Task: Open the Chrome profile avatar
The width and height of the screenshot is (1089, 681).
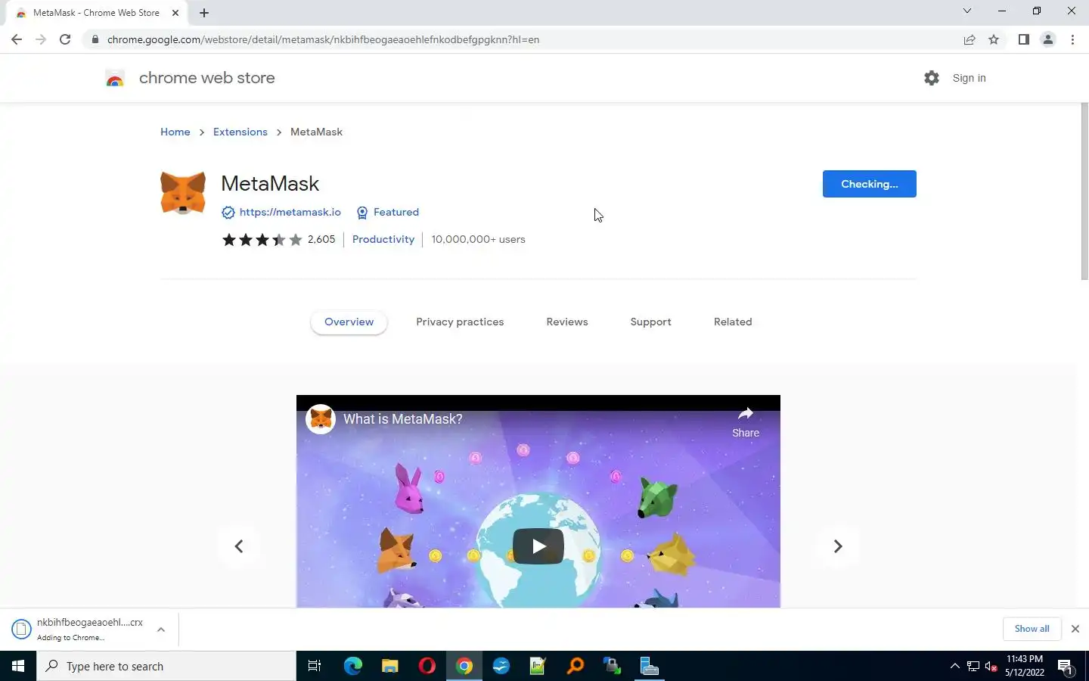Action: [x=1048, y=39]
